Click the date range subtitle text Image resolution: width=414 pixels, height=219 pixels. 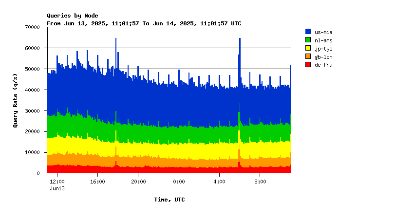(144, 23)
